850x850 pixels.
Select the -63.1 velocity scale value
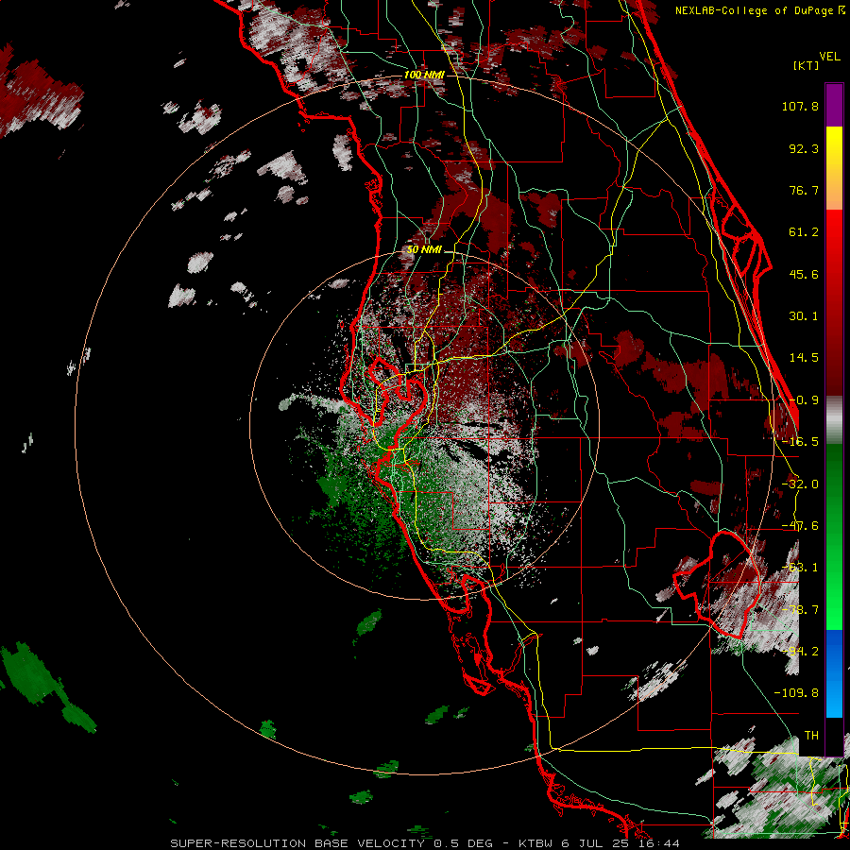(800, 568)
